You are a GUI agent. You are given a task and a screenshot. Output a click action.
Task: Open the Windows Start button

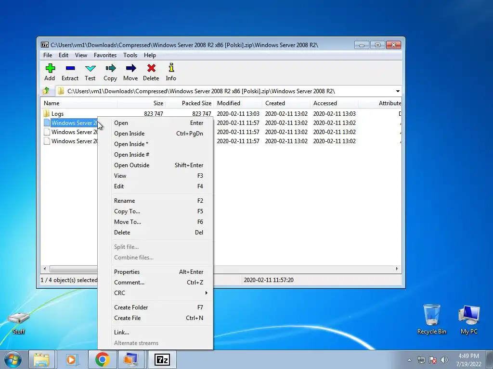point(13,359)
